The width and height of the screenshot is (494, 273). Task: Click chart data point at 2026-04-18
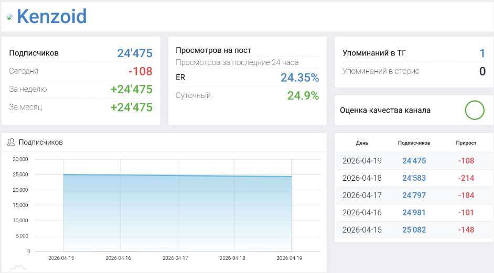[234, 176]
